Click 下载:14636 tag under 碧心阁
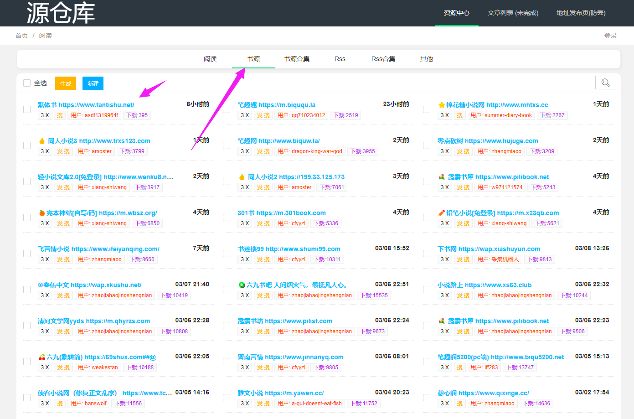The image size is (634, 419). click(x=536, y=403)
